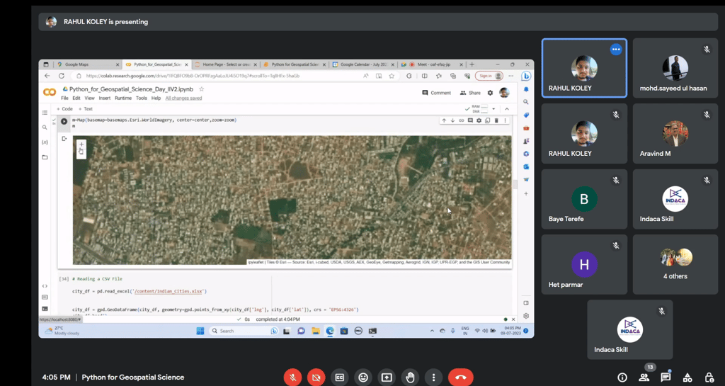The height and width of the screenshot is (386, 725).
Task: Switch to the Google Calendar browser tab
Action: [x=363, y=64]
